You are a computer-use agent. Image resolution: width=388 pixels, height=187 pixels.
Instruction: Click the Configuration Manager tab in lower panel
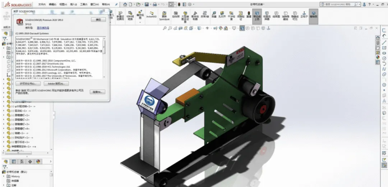click(22, 161)
